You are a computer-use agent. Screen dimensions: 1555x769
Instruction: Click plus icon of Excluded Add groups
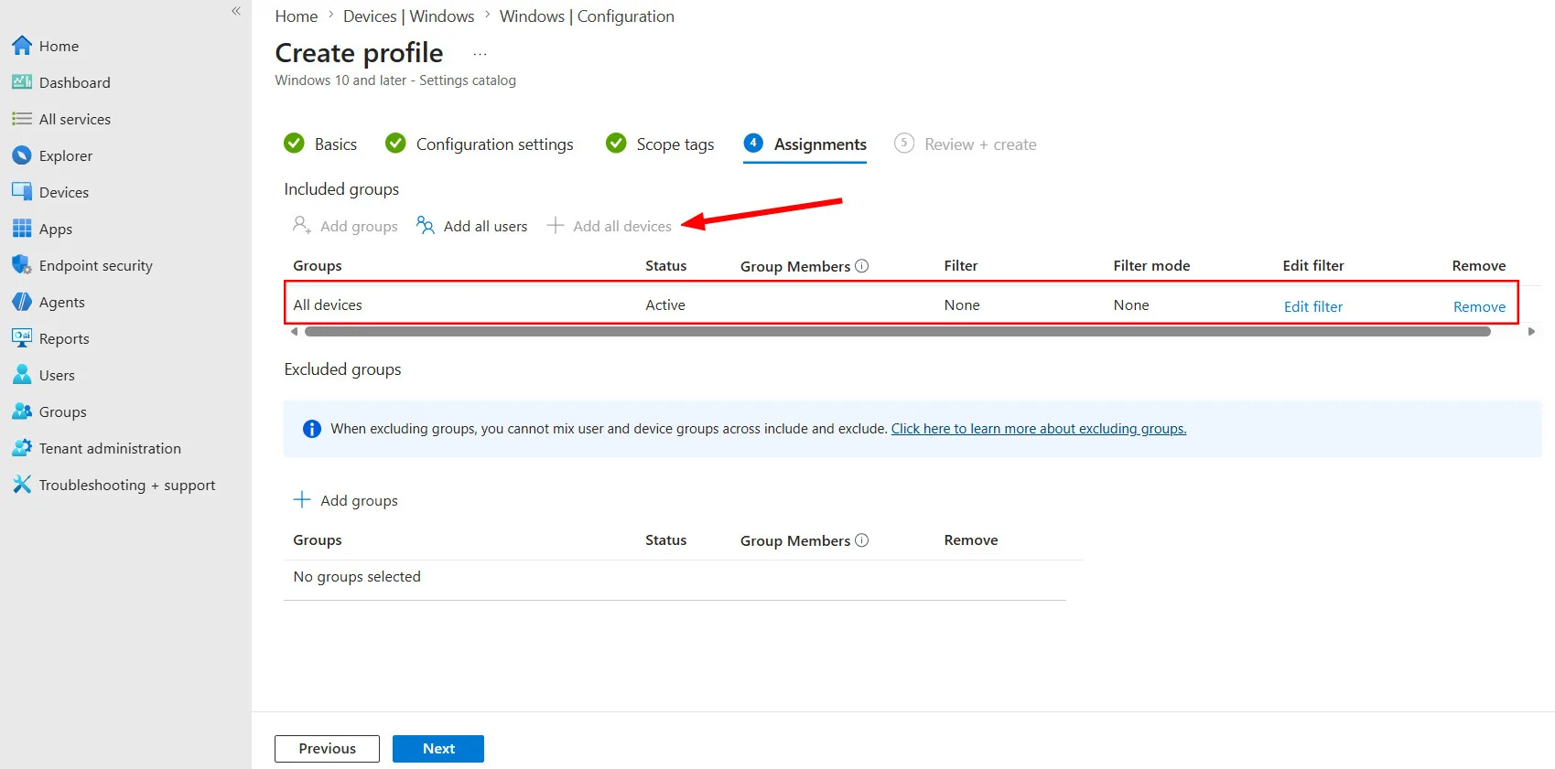point(302,499)
